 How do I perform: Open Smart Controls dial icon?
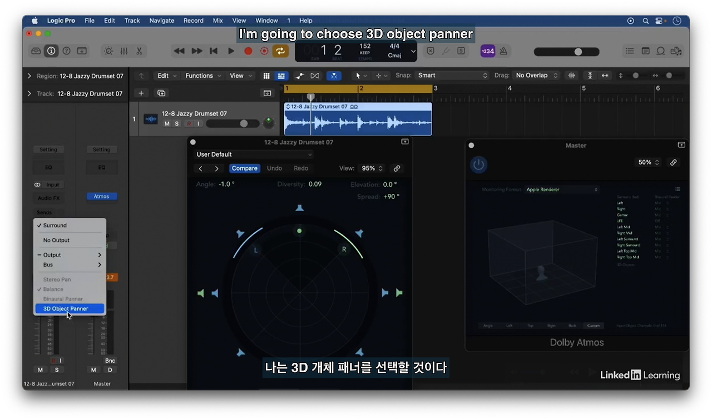pos(108,51)
